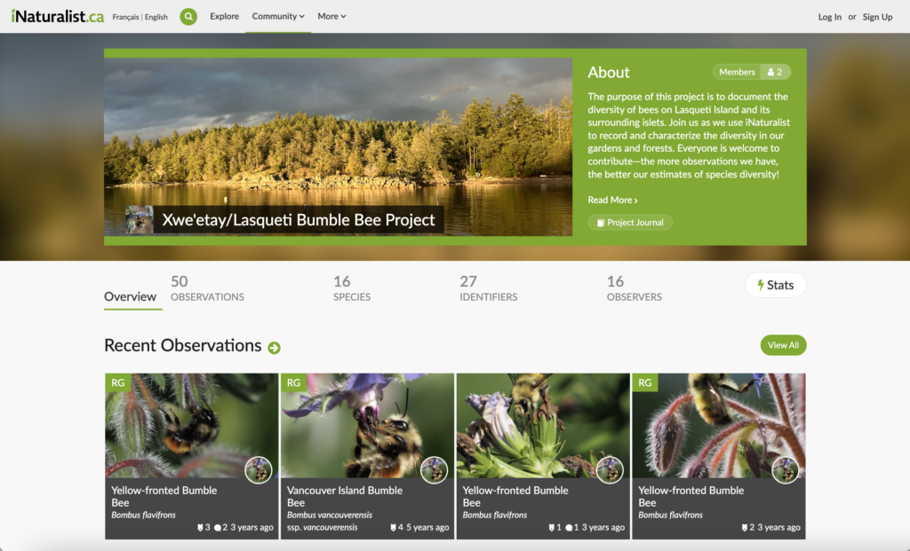Click observer avatar on first bumble bee card
910x551 pixels.
click(x=259, y=469)
